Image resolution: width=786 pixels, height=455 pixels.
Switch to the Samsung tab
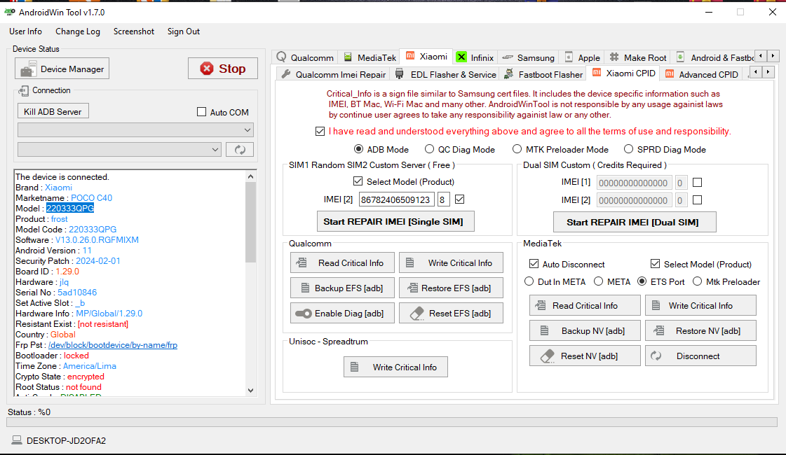pos(527,57)
